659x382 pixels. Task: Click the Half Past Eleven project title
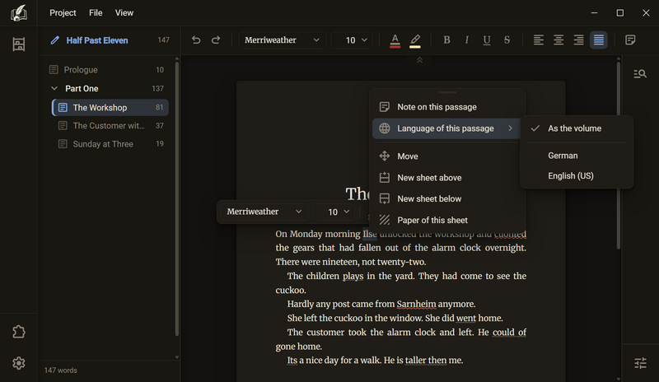(x=97, y=40)
